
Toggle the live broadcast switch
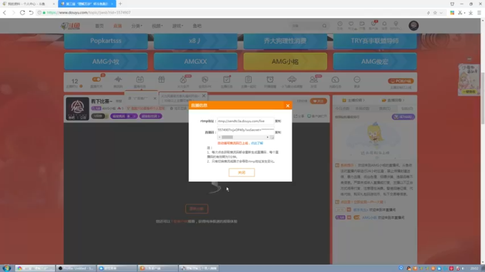(x=96, y=80)
